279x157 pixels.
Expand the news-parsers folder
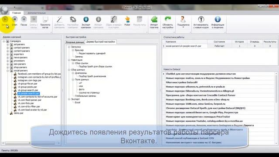click(8, 58)
